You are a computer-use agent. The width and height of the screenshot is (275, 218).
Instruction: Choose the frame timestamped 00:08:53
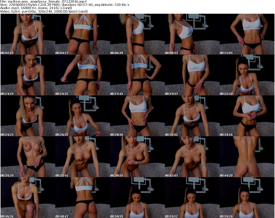(x=192, y=34)
